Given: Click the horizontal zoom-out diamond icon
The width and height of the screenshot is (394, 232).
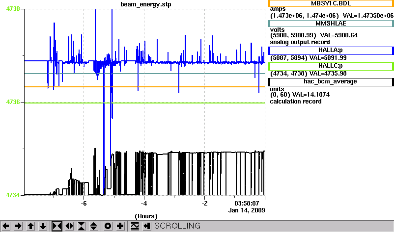Looking at the screenshot, I should [69, 226].
